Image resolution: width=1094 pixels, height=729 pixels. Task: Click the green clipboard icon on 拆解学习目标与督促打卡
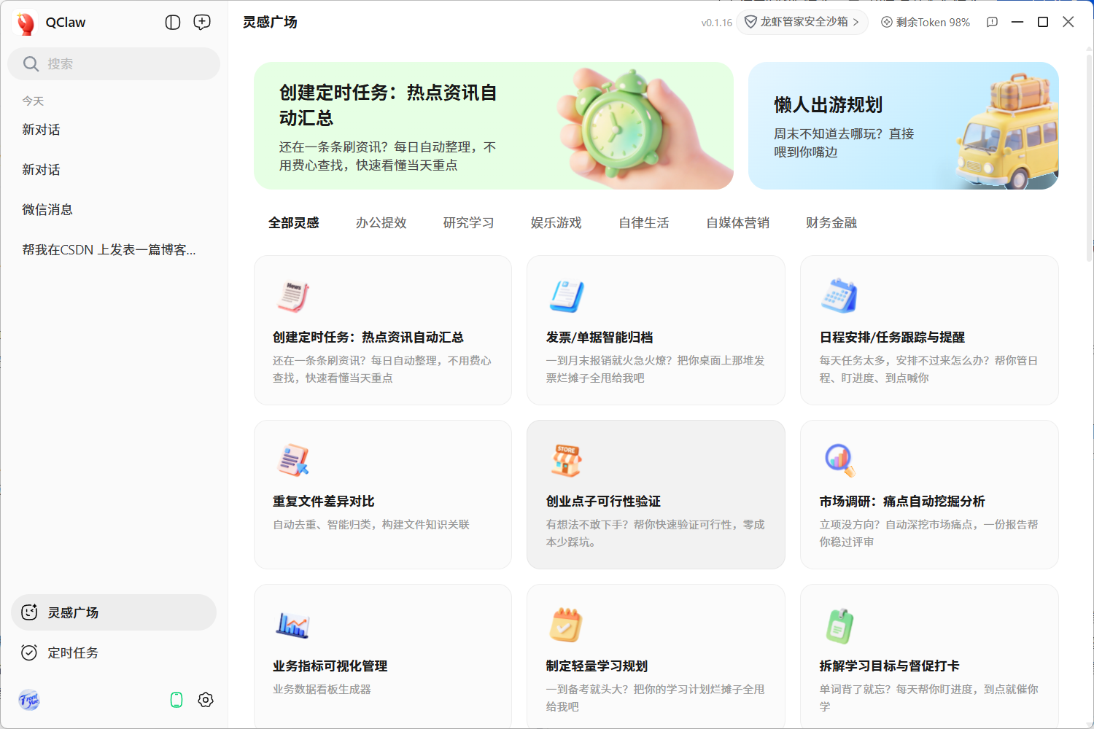(x=839, y=625)
